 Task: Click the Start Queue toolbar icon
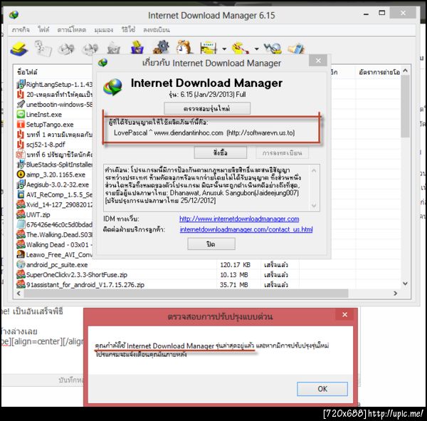click(x=209, y=48)
